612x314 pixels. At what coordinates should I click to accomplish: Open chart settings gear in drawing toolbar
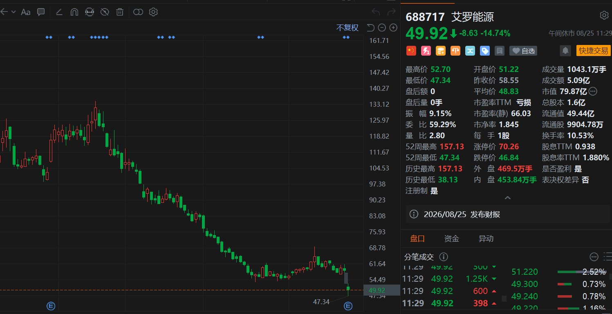coord(153,12)
